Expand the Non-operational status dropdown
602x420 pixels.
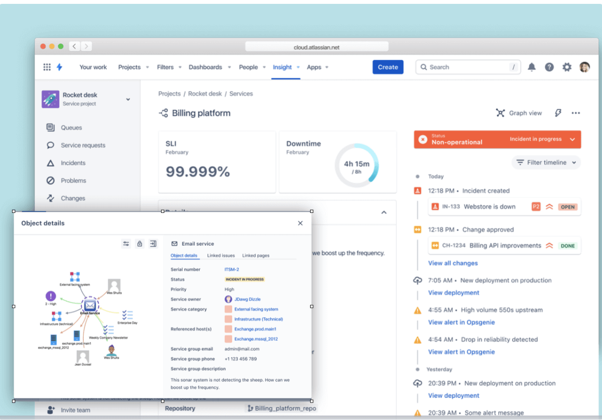tap(572, 140)
